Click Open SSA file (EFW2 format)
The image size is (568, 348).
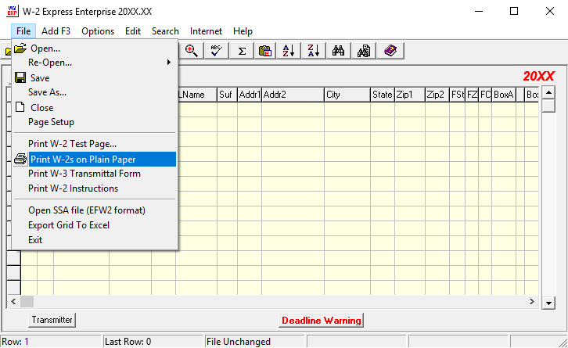click(x=87, y=210)
